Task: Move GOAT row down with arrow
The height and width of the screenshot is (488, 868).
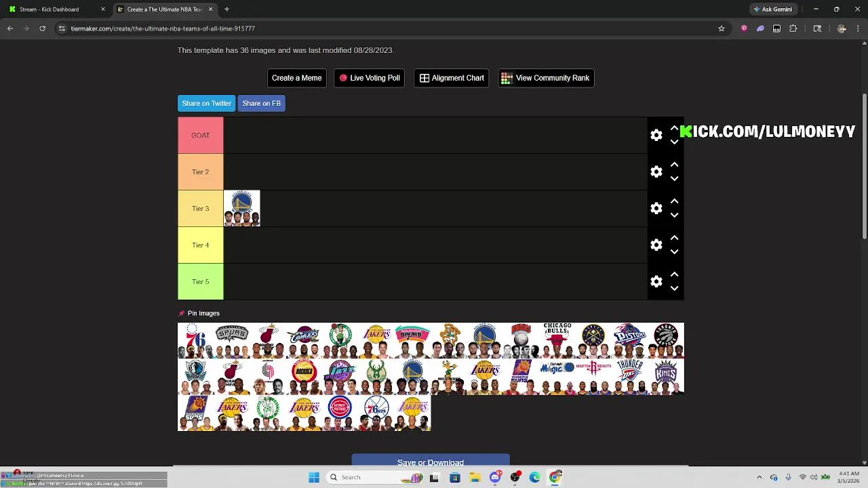Action: (x=674, y=142)
